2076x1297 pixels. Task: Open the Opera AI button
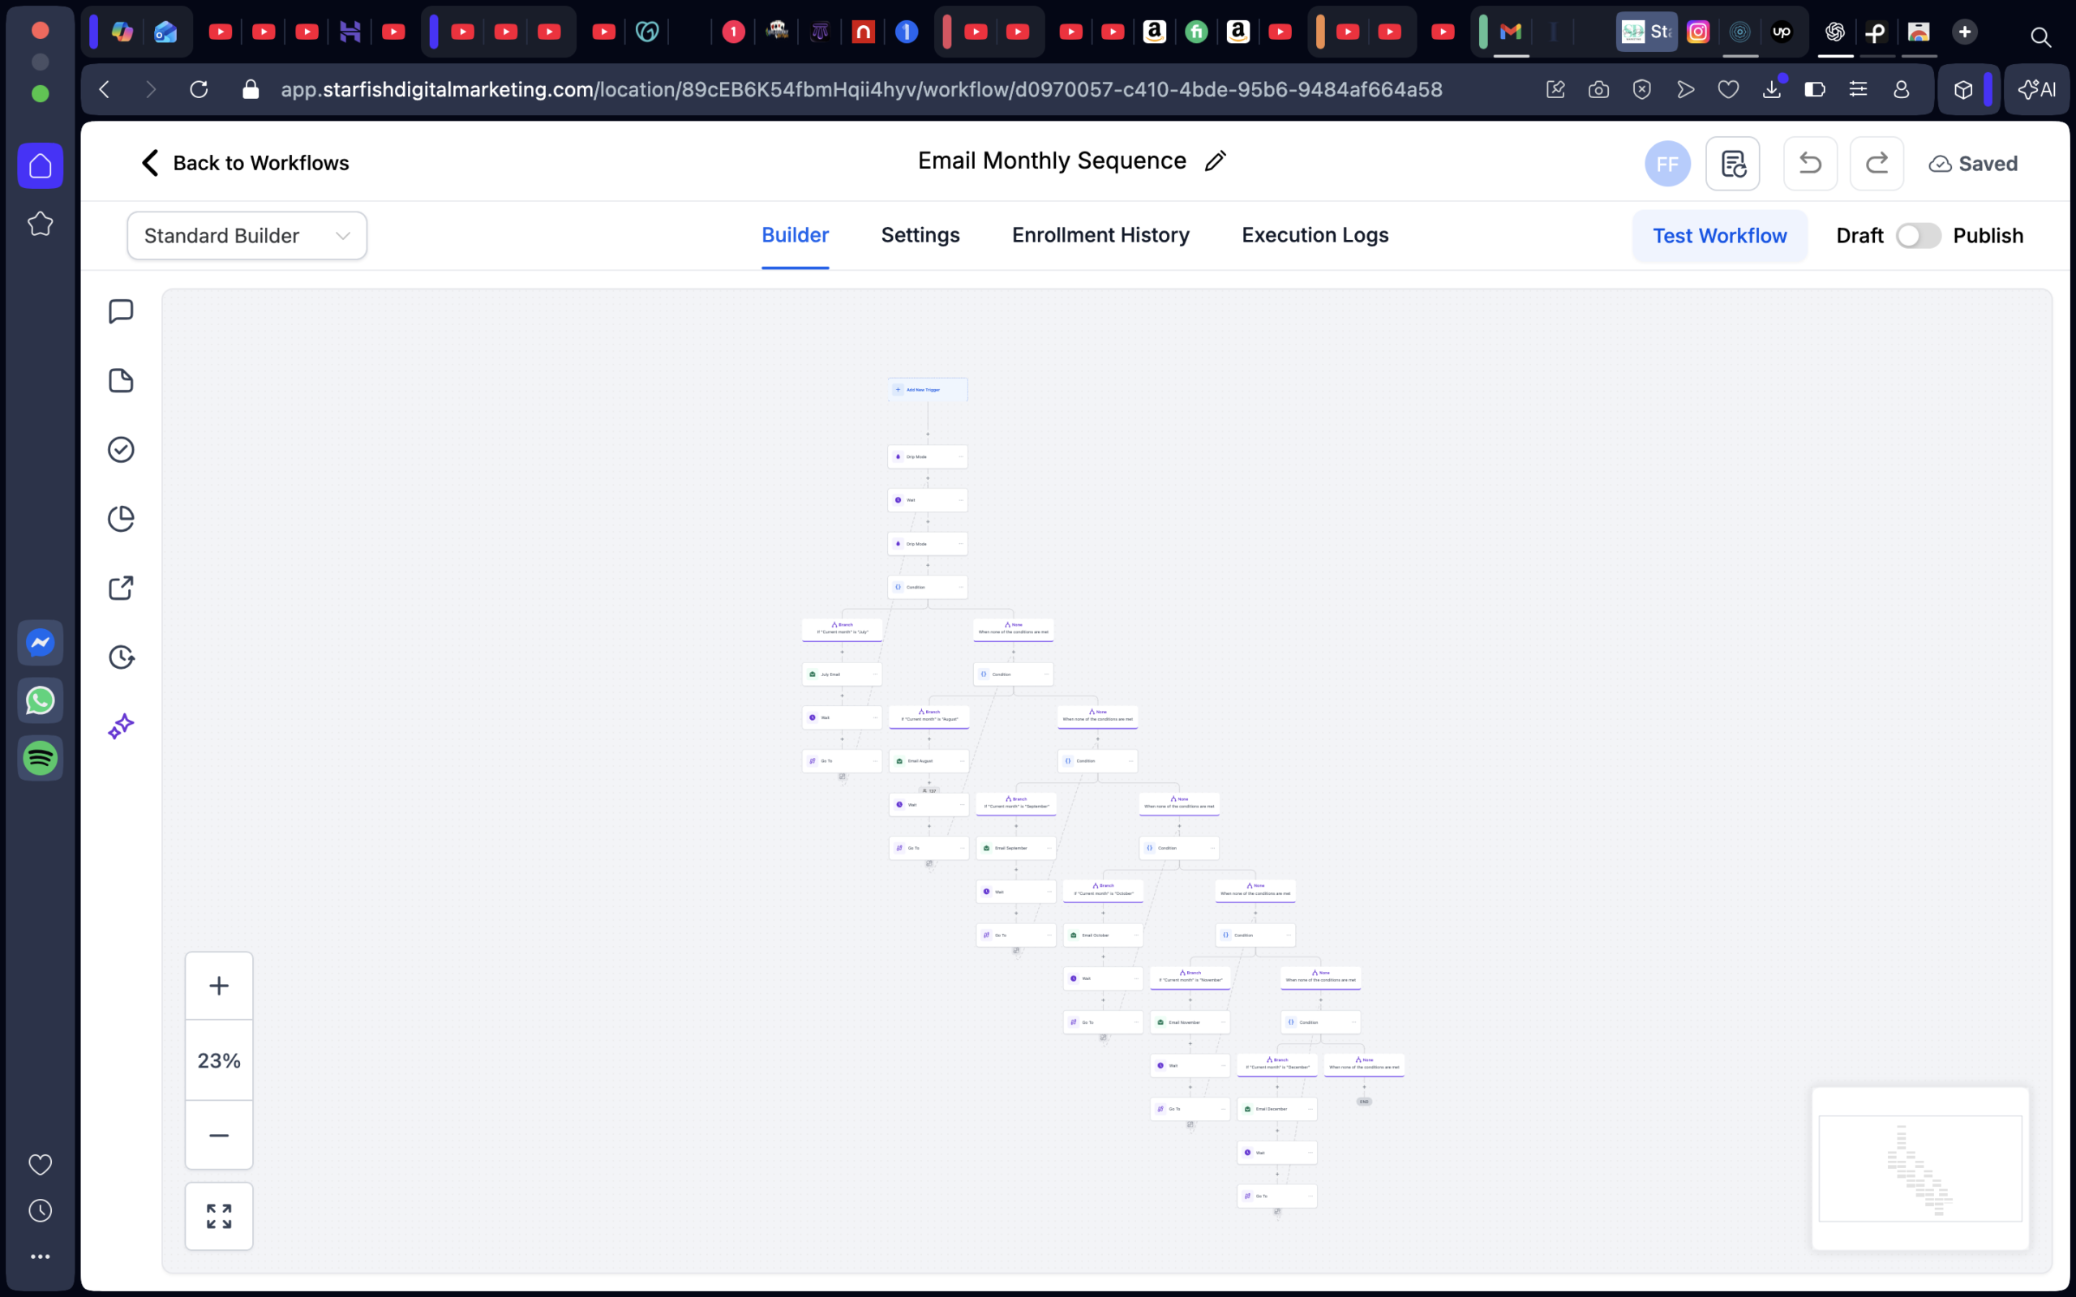[x=2036, y=89]
